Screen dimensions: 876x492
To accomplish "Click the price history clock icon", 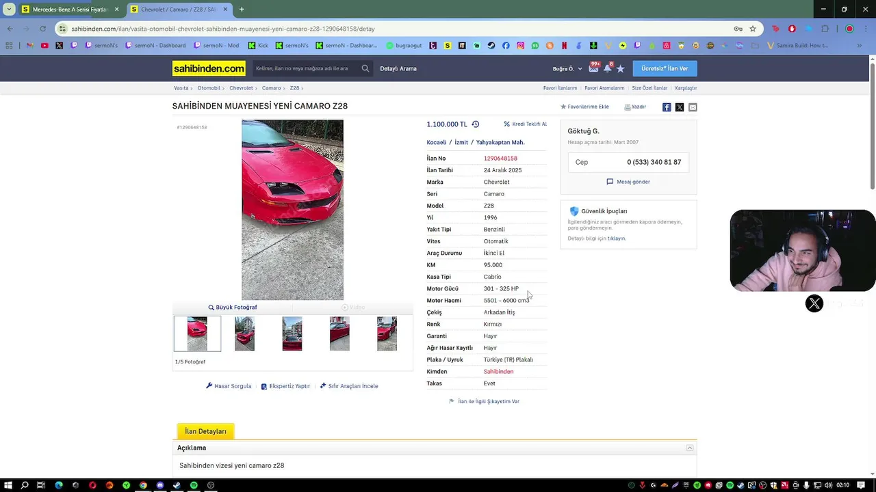I will click(x=476, y=124).
